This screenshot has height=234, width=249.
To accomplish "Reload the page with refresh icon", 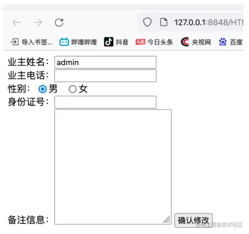I will tap(59, 22).
